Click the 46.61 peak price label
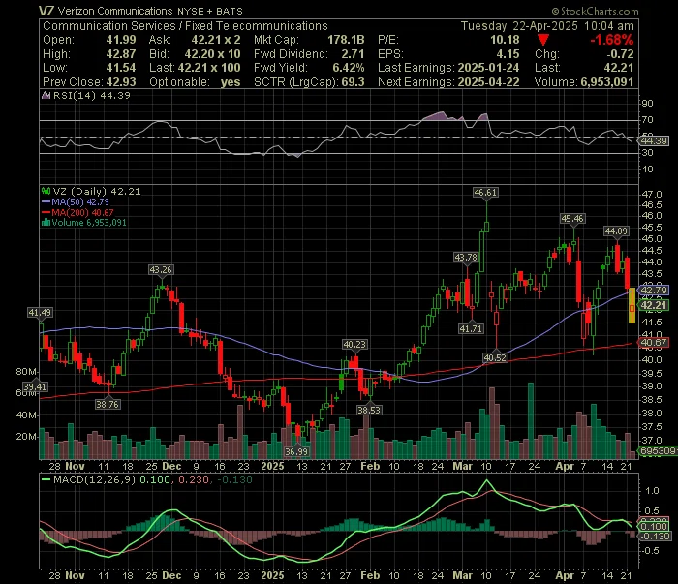Viewport: 678px width, 584px height. [485, 193]
